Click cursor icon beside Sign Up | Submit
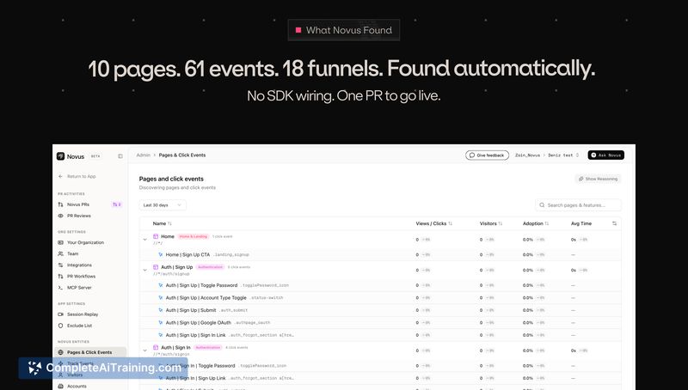Screen dimensions: 688x390 161,310
